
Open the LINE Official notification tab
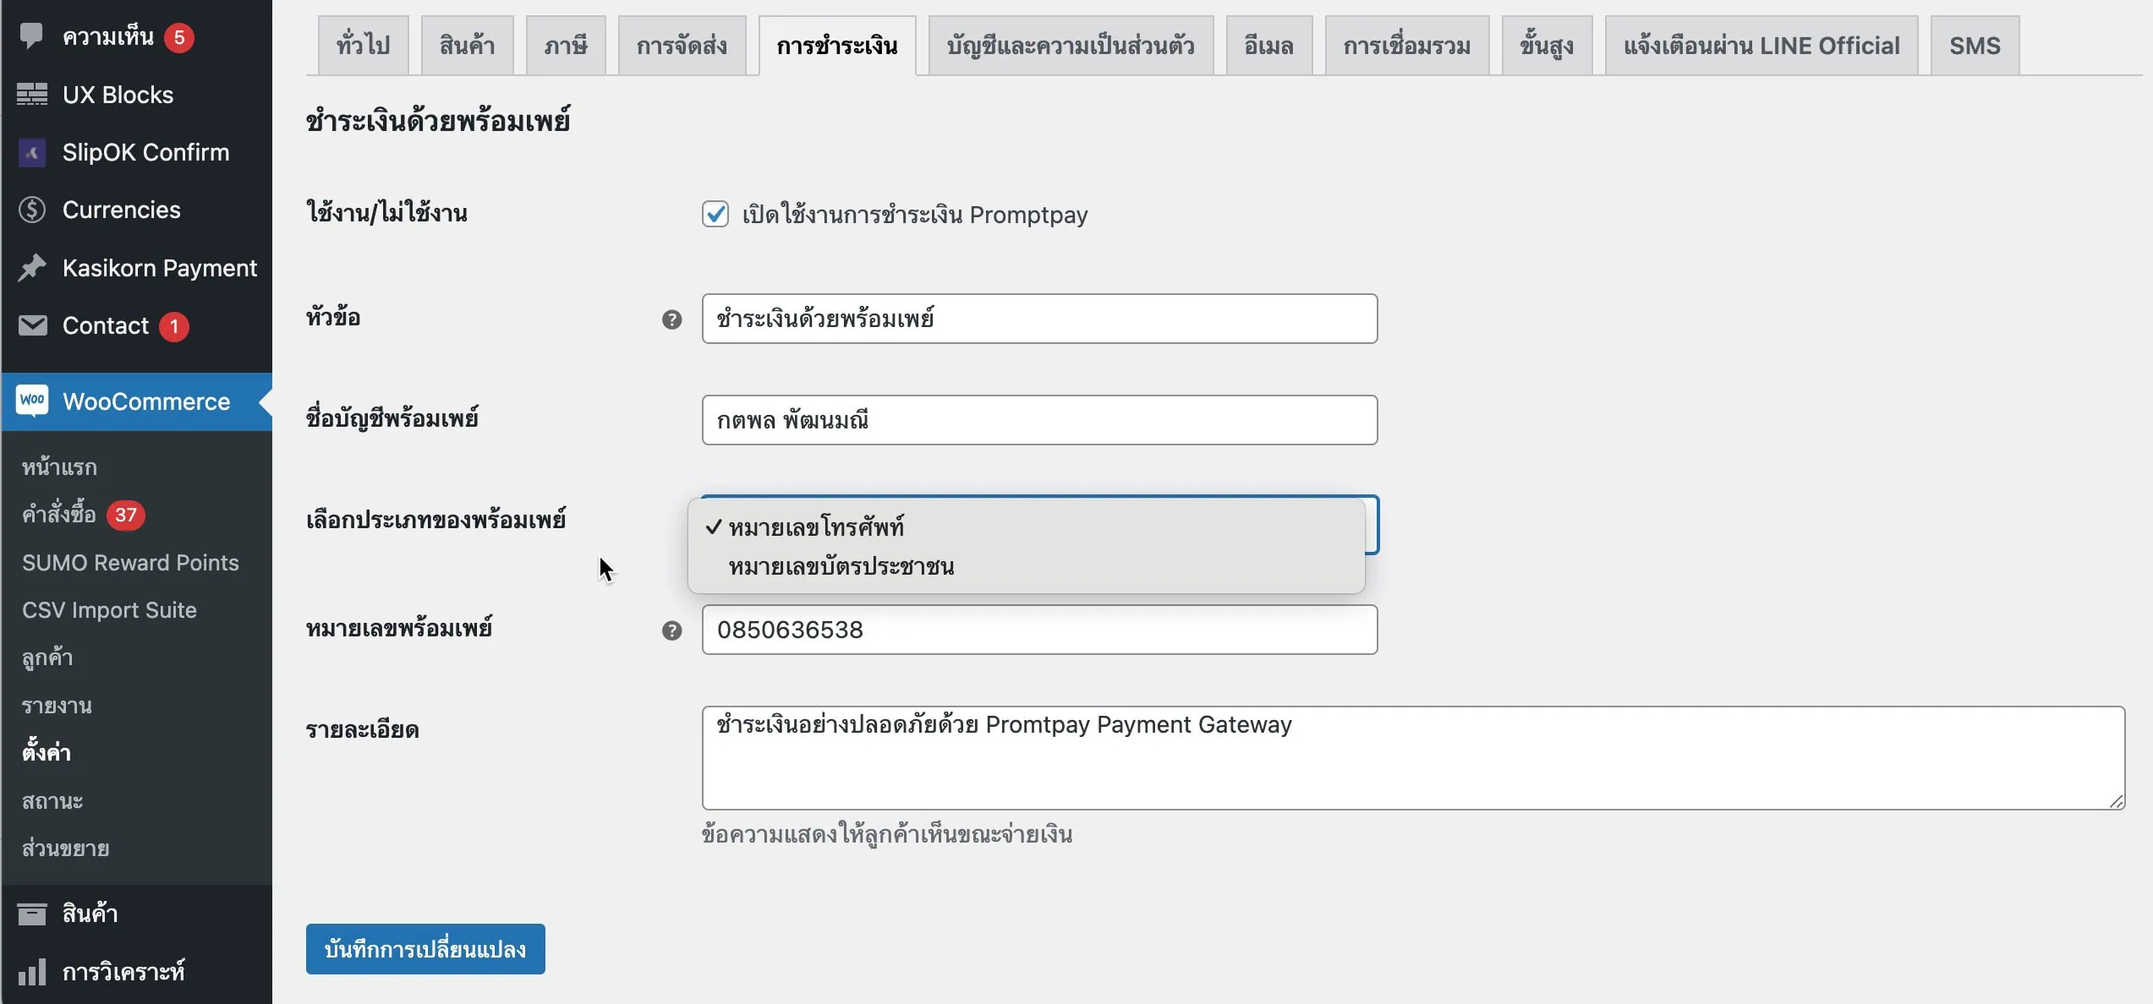[1761, 46]
